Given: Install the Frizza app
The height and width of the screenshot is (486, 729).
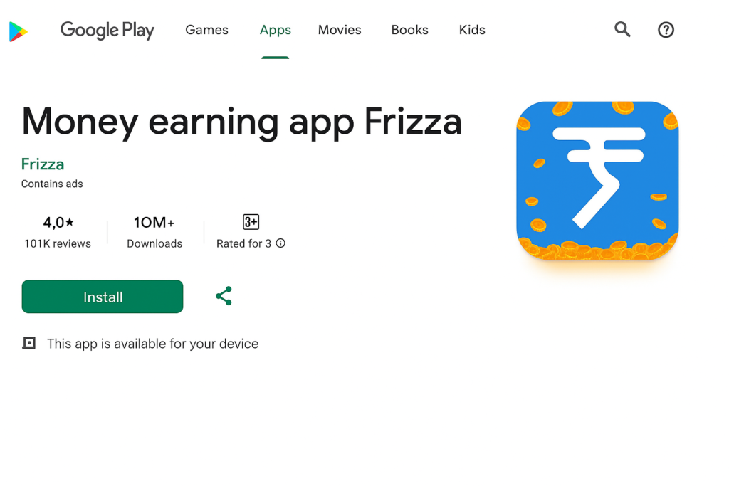Looking at the screenshot, I should (x=103, y=297).
